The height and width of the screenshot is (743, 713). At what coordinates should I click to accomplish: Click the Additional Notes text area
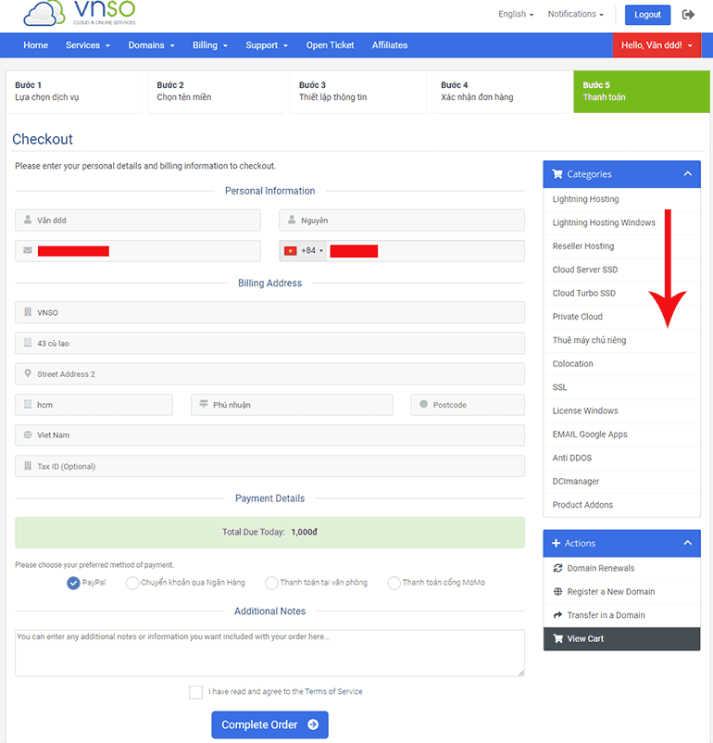269,653
